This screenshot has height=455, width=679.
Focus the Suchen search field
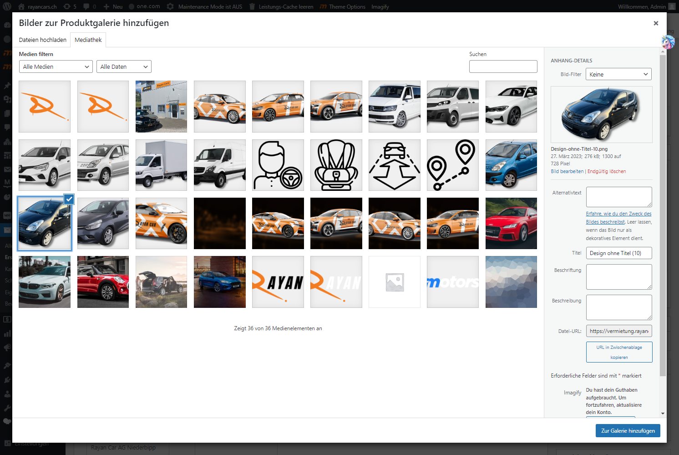tap(503, 66)
